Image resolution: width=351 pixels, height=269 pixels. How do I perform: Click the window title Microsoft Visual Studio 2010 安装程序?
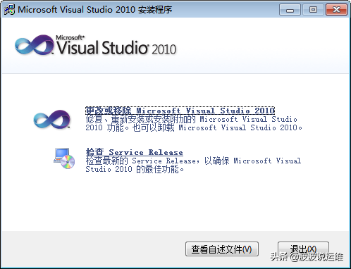95,10
